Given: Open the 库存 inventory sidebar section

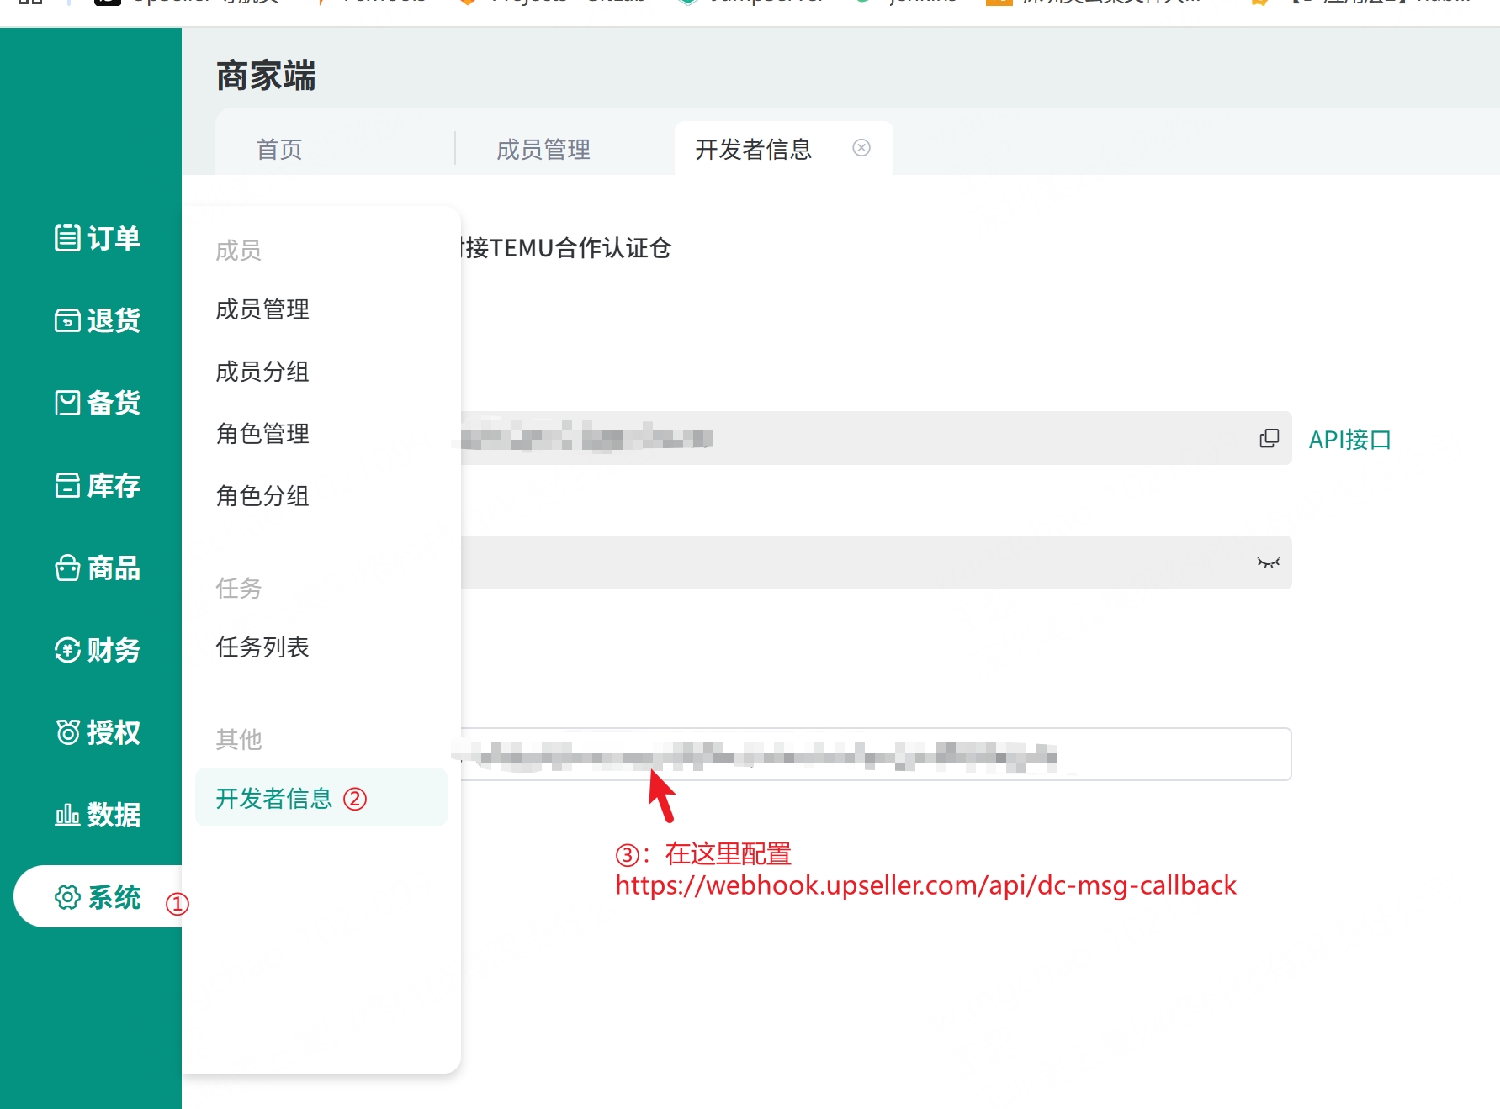Looking at the screenshot, I should click(98, 485).
